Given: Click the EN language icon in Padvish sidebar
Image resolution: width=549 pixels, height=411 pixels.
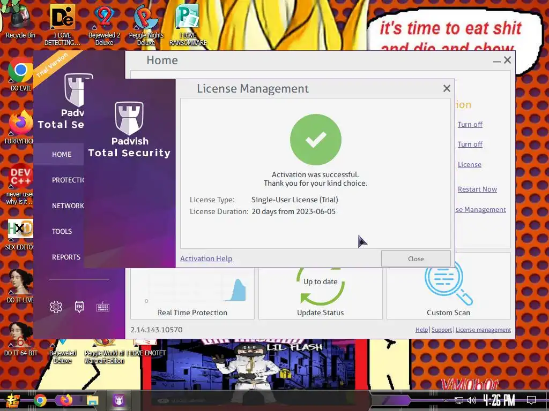Looking at the screenshot, I should pos(79,307).
